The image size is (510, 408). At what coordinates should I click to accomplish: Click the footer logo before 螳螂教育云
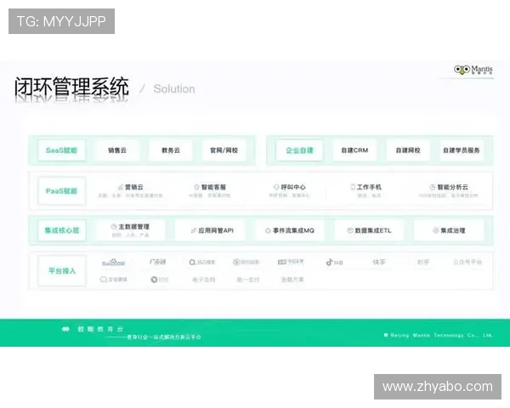tap(65, 329)
